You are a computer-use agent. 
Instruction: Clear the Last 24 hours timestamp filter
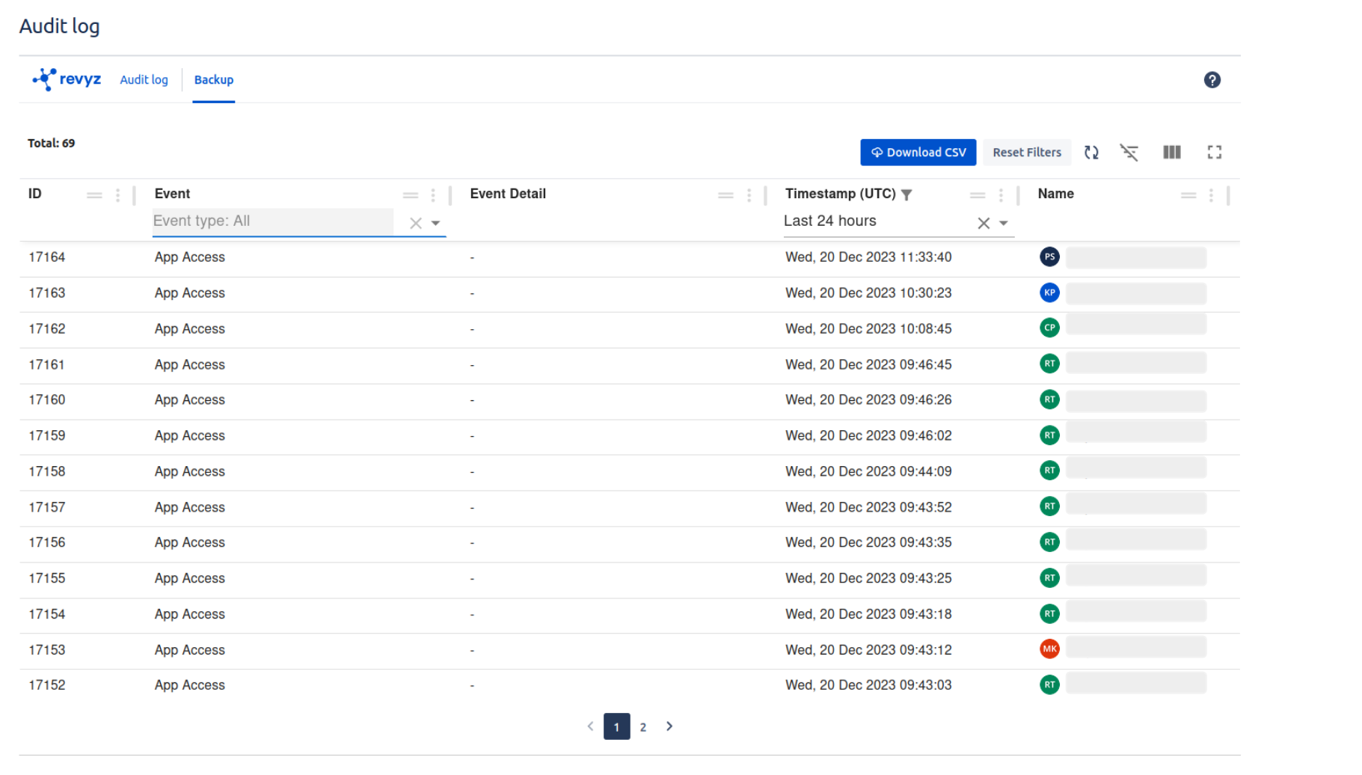(984, 223)
